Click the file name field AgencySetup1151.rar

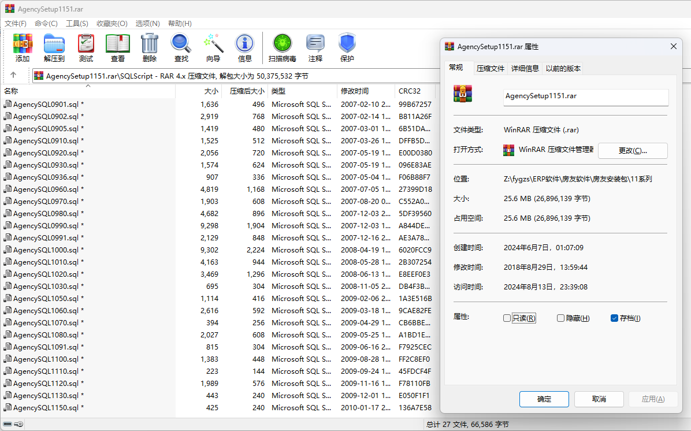coord(586,96)
